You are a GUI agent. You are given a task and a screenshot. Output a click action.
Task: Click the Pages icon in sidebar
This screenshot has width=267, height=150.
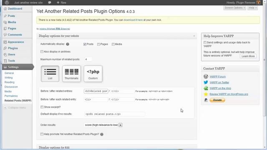[x=5, y=28]
